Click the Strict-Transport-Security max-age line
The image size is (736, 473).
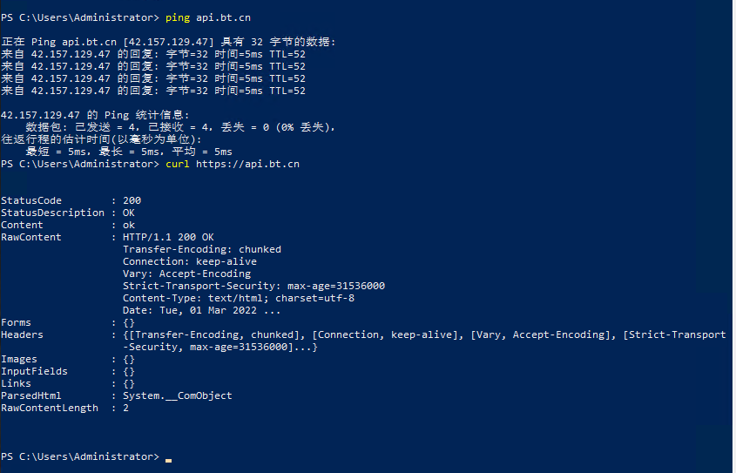coord(254,286)
